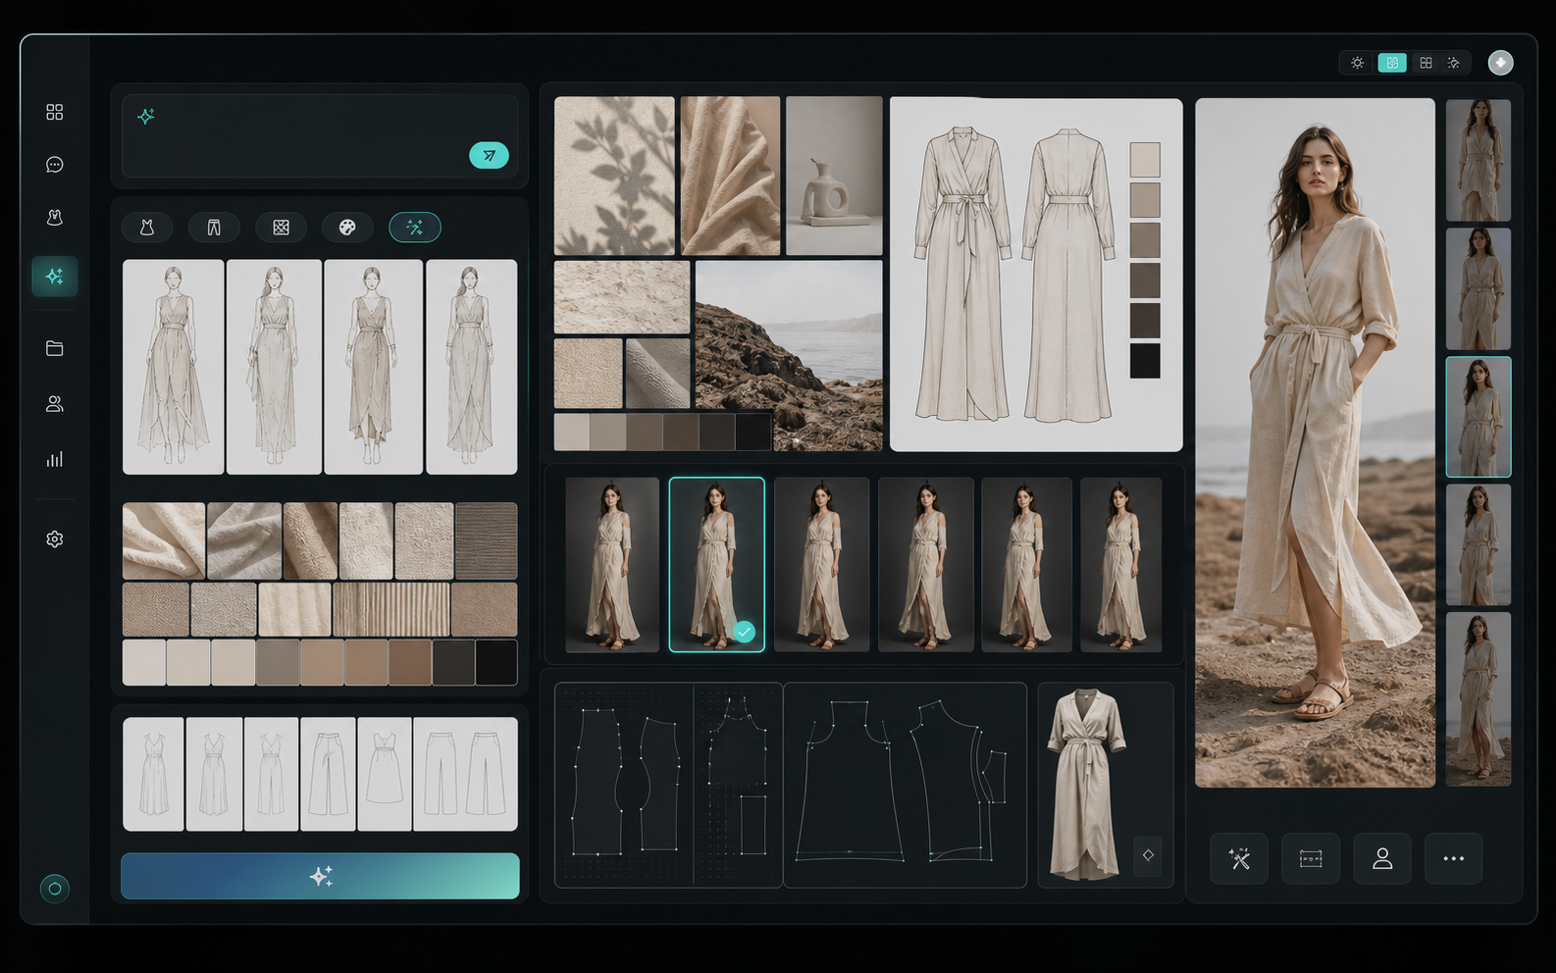Image resolution: width=1556 pixels, height=973 pixels.
Task: Open the round profile avatar in the top bar
Action: pyautogui.click(x=1500, y=63)
